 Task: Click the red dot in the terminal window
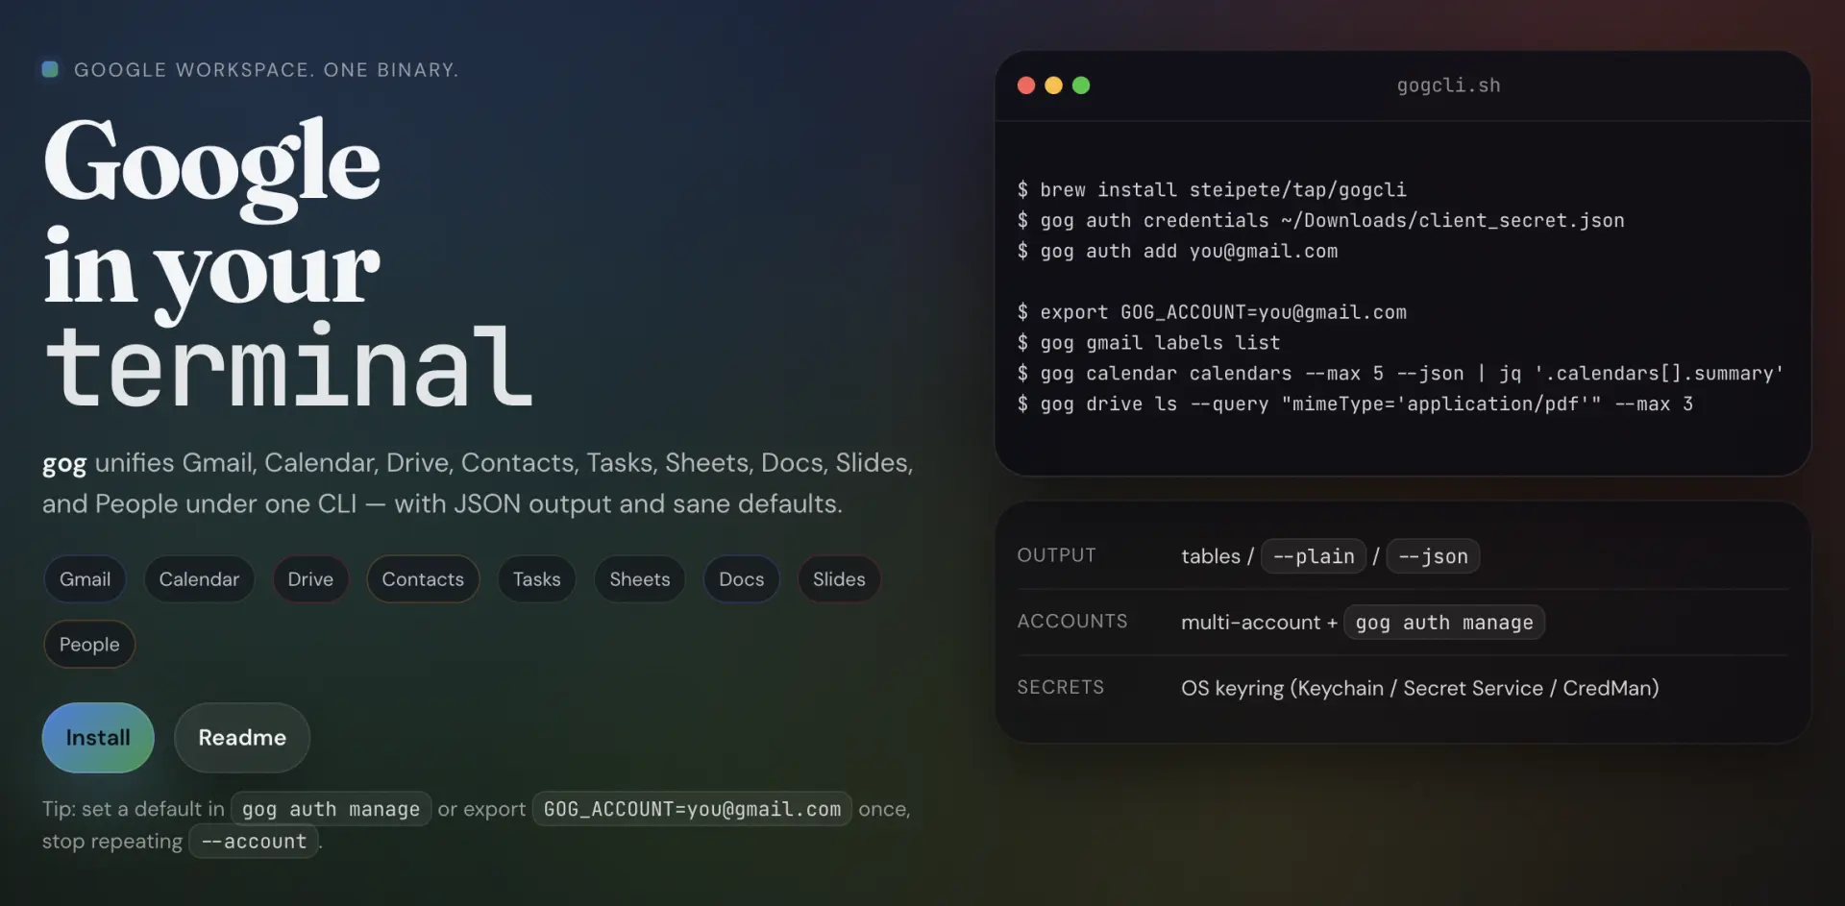click(1026, 86)
